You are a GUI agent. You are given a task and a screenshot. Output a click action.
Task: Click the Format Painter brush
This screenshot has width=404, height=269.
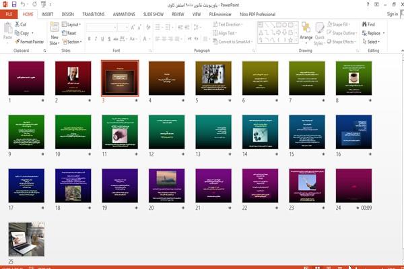(x=29, y=42)
